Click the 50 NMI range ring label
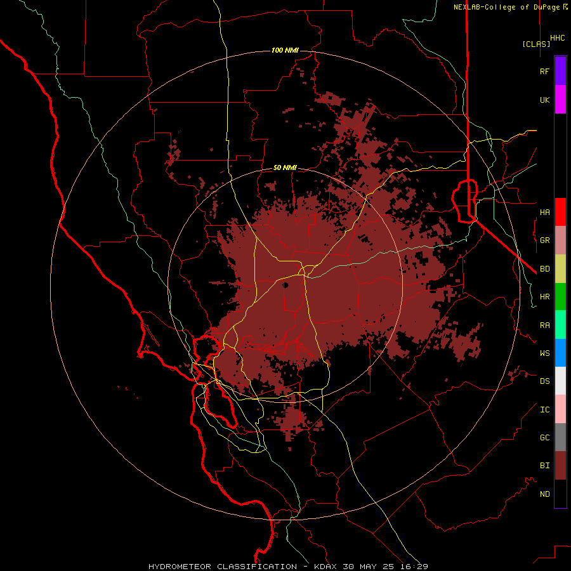This screenshot has height=571, width=571. click(285, 167)
